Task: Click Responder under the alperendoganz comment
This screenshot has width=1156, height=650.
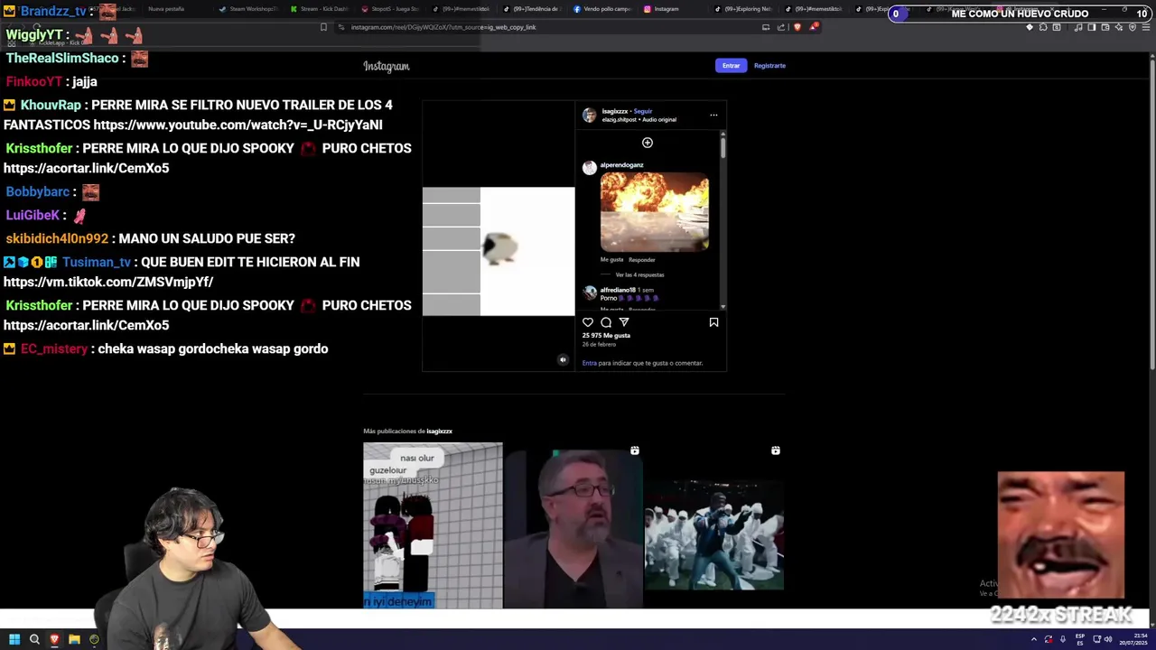Action: click(x=642, y=260)
